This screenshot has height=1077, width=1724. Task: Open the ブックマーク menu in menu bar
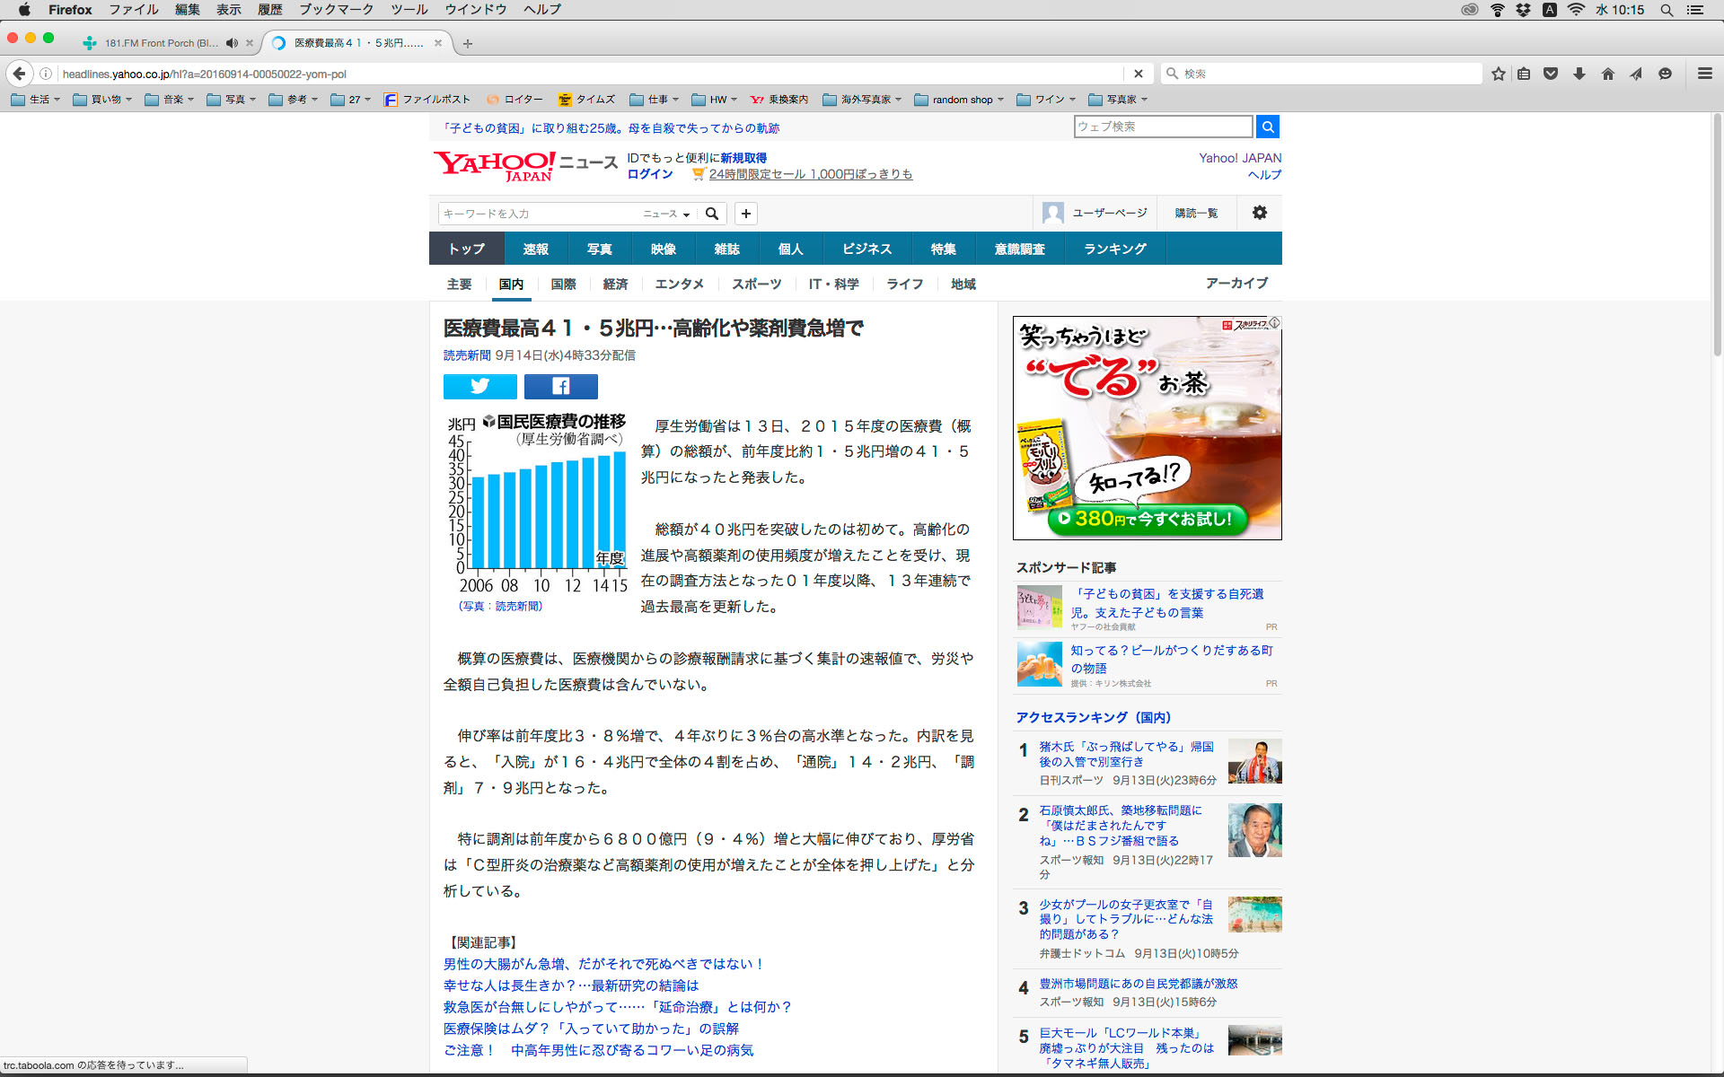[x=336, y=10]
